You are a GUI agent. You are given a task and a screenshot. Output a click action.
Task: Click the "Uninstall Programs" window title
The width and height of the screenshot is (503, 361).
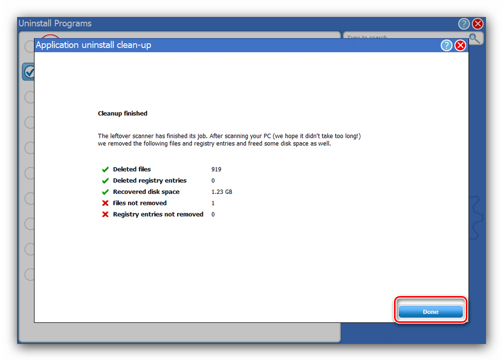click(x=55, y=24)
